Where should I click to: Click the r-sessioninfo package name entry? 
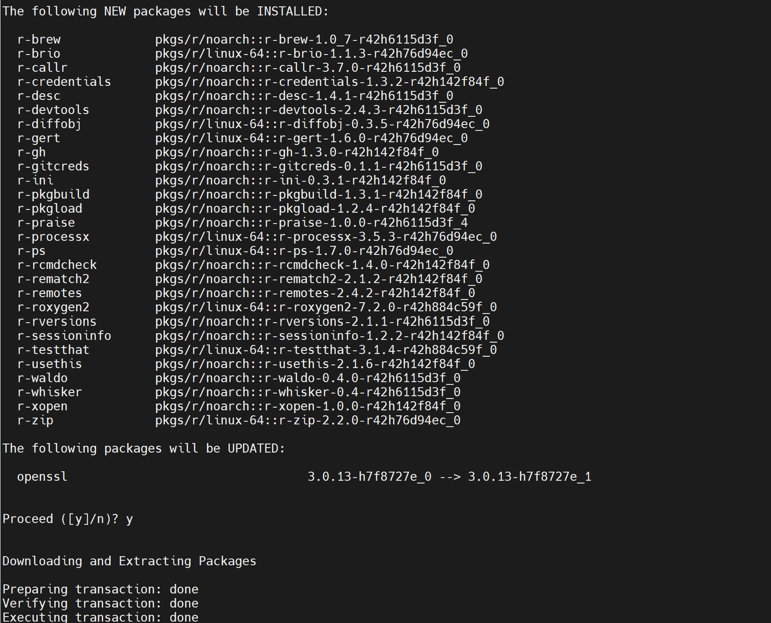tap(64, 336)
